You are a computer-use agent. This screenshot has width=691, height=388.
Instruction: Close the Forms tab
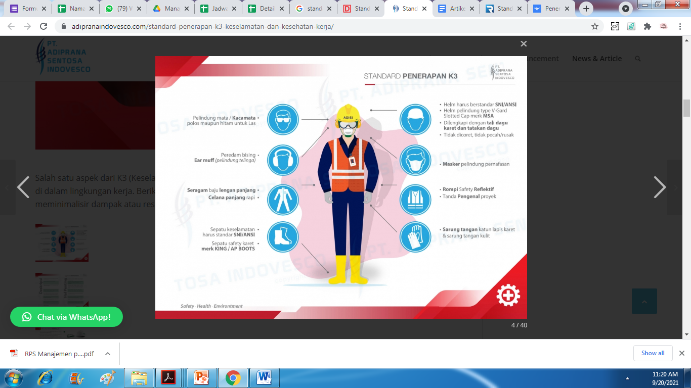coord(44,9)
